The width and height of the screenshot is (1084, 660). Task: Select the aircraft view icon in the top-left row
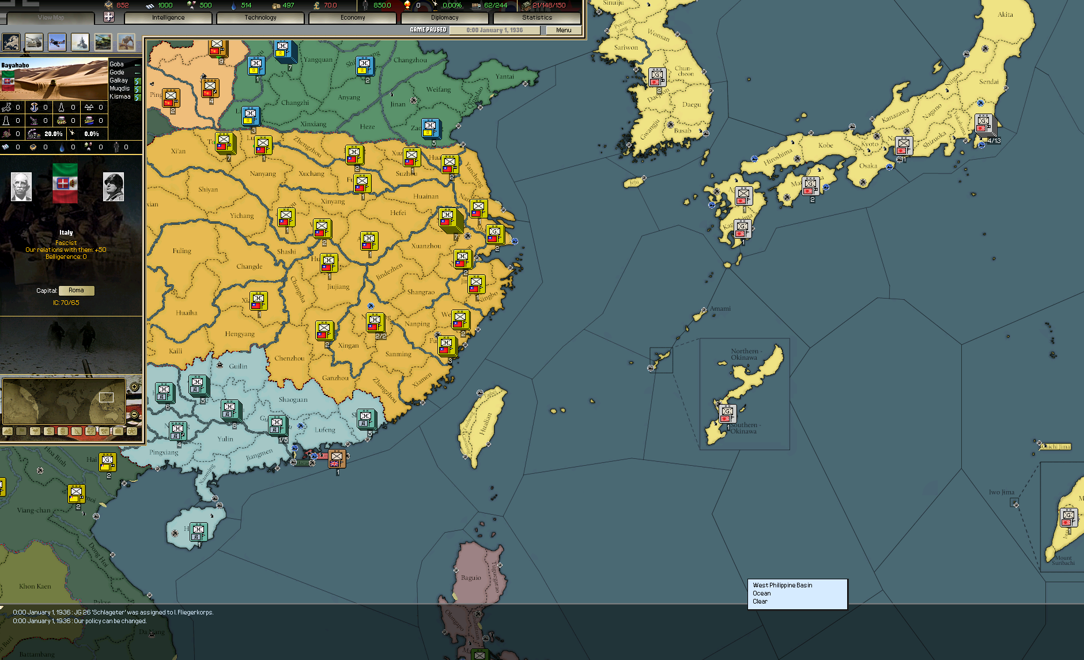[x=57, y=42]
